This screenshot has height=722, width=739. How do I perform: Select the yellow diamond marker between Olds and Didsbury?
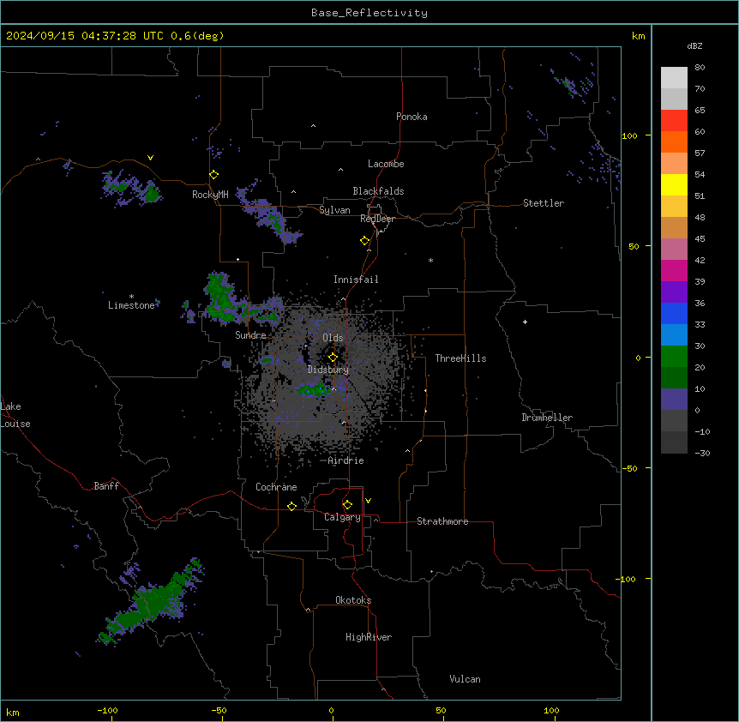(333, 358)
